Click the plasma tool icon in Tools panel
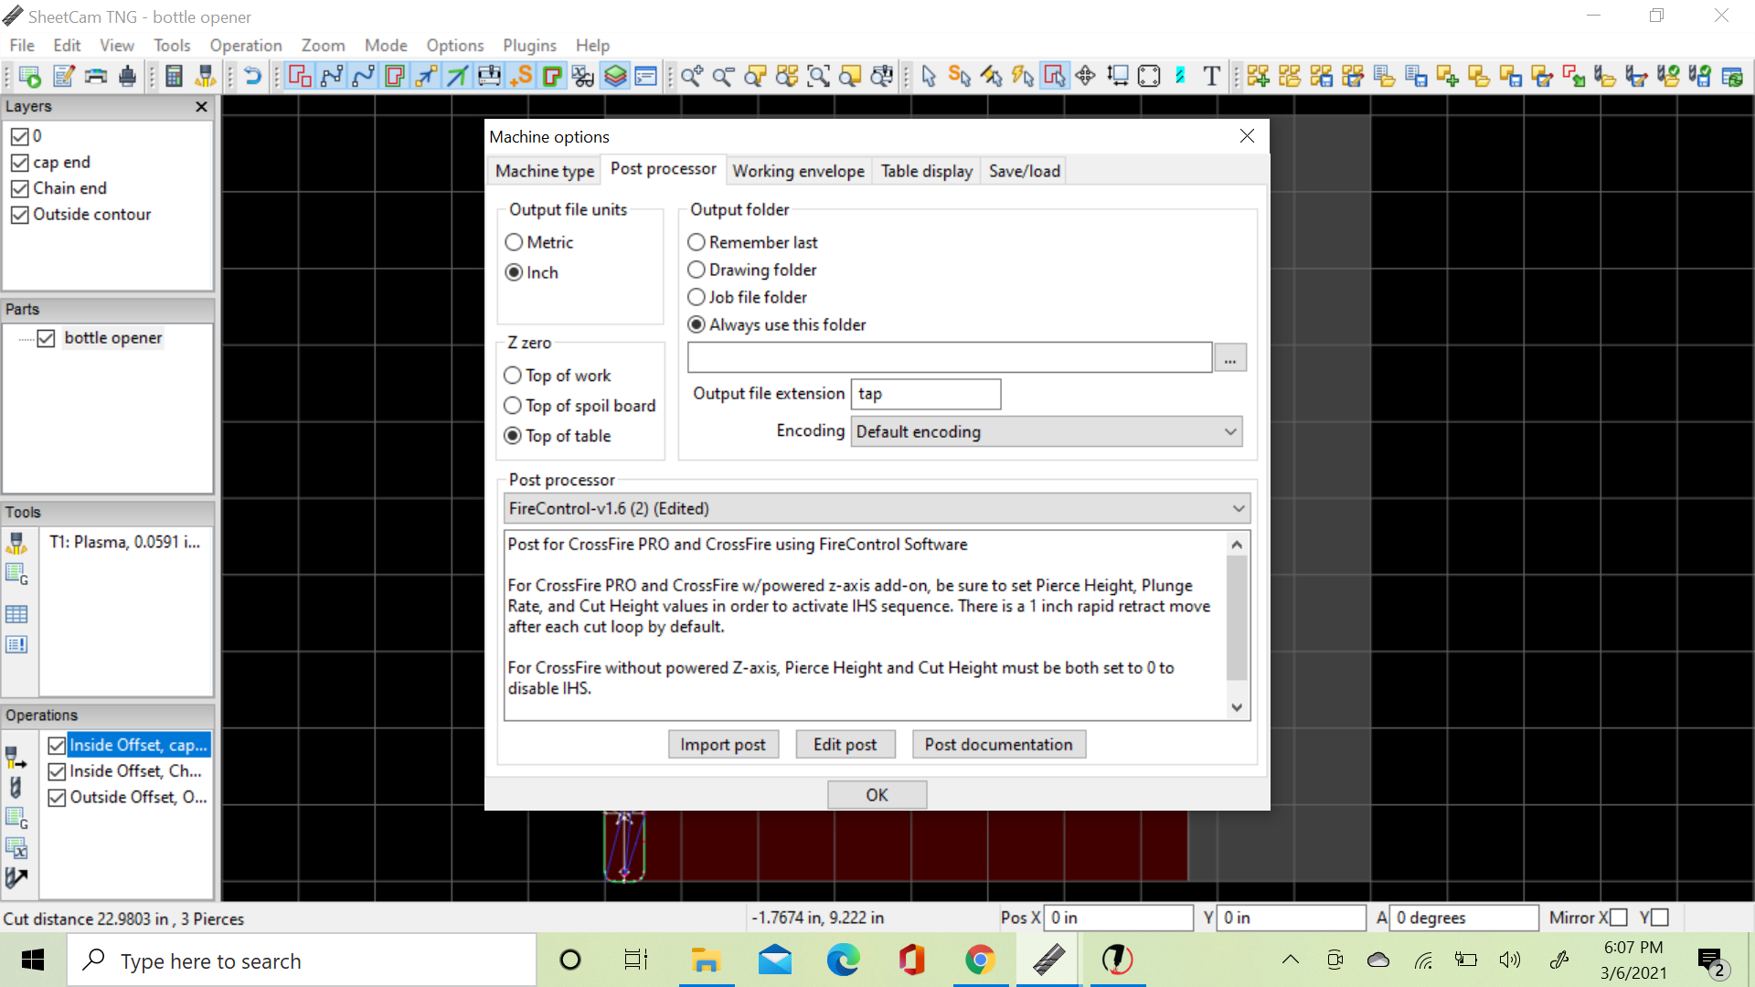 pos(16,543)
